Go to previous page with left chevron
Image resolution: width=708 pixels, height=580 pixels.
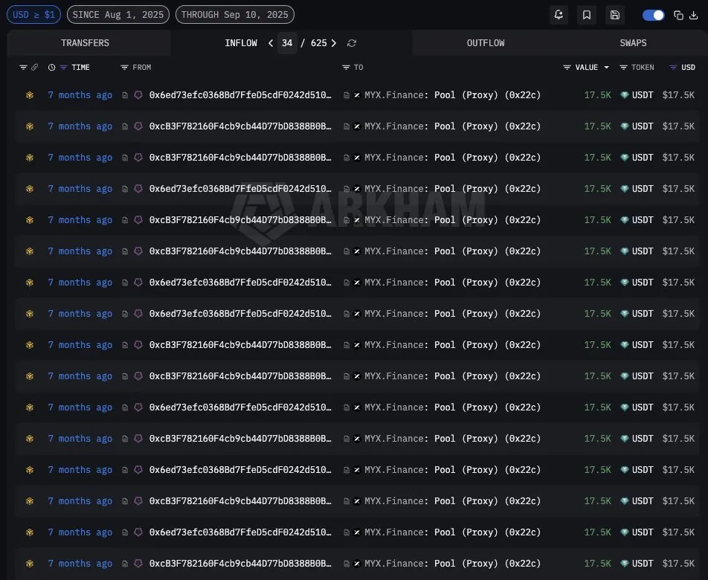[x=271, y=43]
